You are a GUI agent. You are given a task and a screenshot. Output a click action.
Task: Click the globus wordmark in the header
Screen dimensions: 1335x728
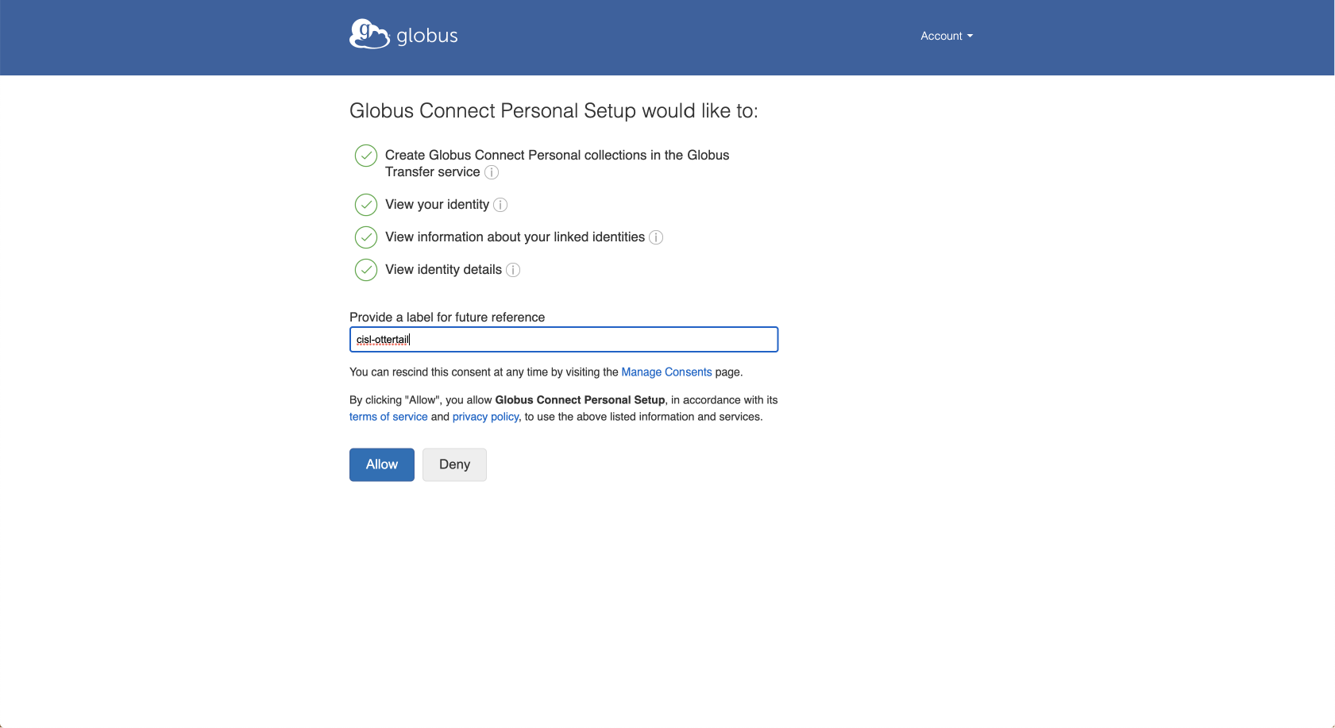427,36
